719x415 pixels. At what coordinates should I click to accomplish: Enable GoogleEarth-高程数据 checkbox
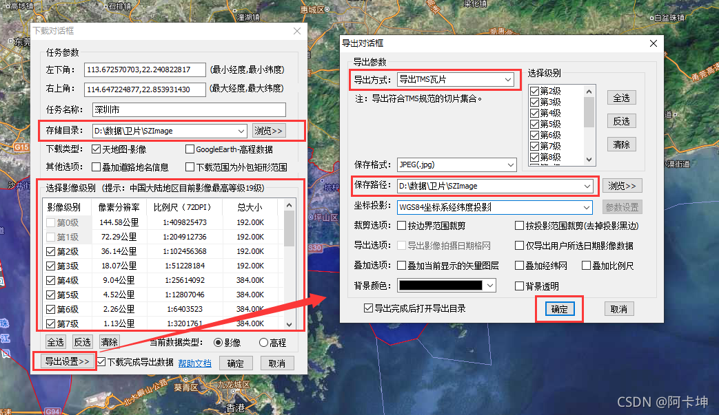pyautogui.click(x=190, y=149)
